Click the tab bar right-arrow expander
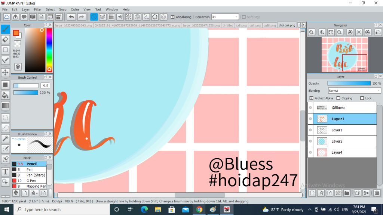 304,25
